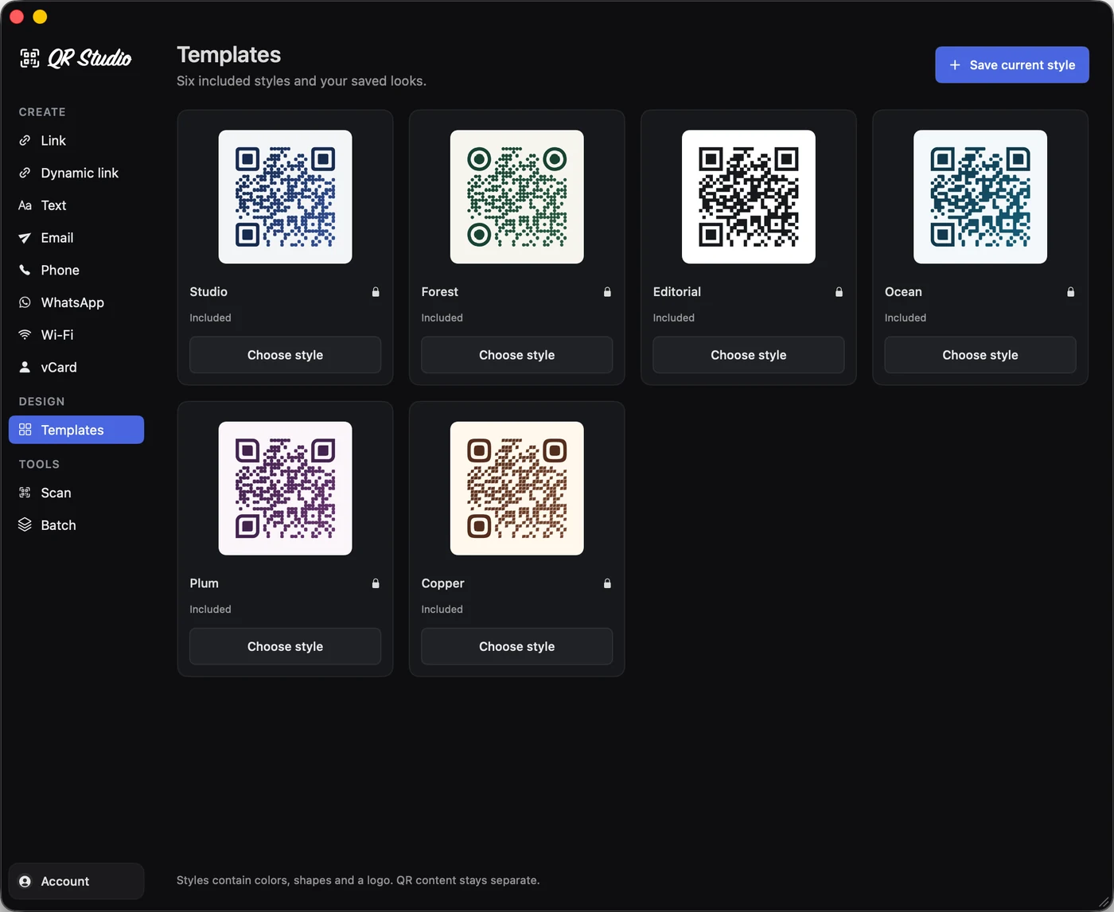Click the CREATE section header
The width and height of the screenshot is (1114, 912).
(42, 112)
